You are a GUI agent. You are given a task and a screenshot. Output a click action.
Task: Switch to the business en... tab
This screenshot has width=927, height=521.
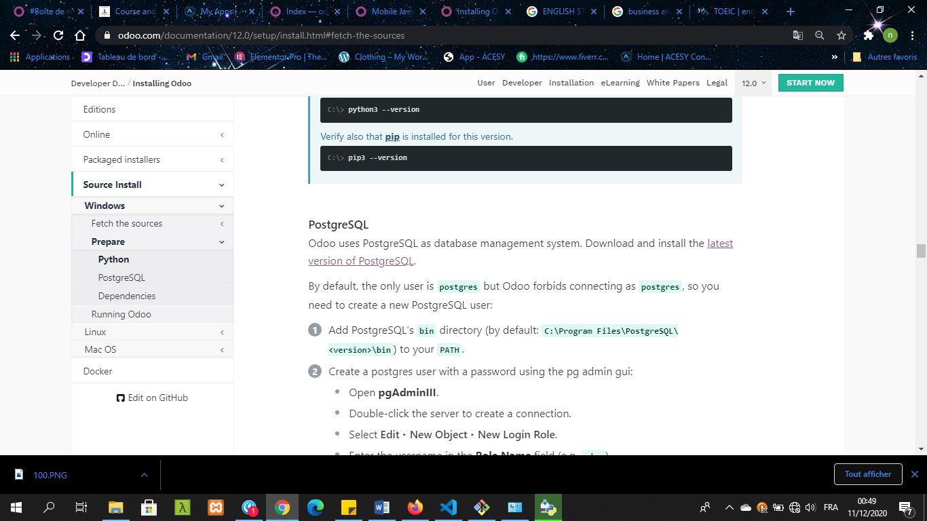coord(647,12)
